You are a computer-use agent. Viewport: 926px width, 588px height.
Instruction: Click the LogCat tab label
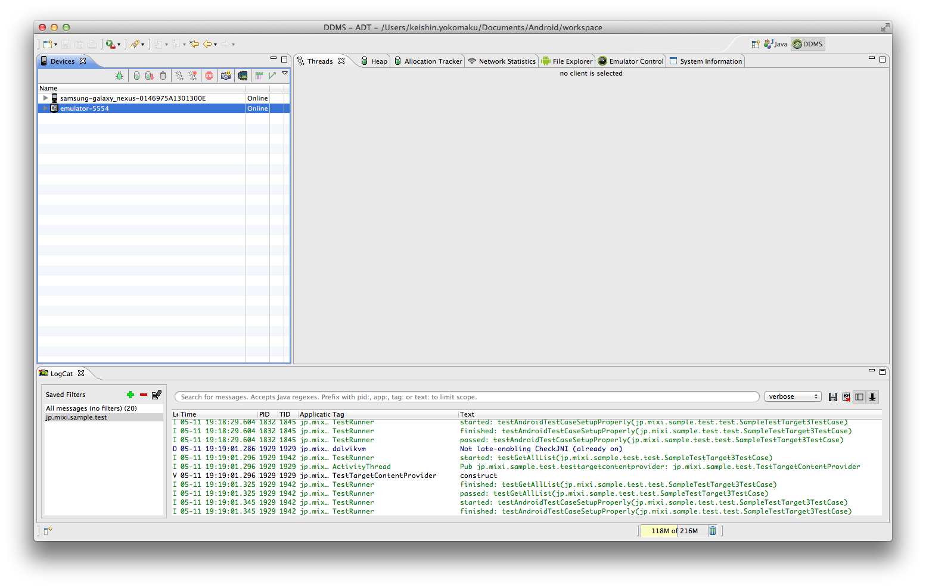click(x=61, y=374)
